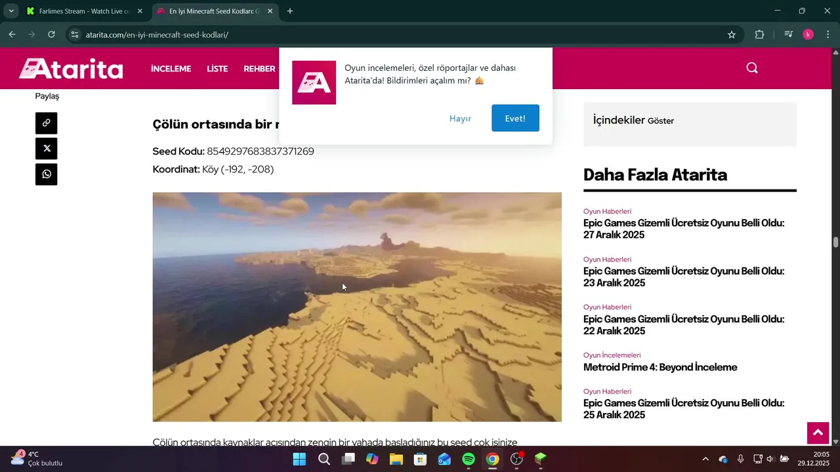This screenshot has height=472, width=840.
Task: Open the LİSTE menu item
Action: (x=217, y=68)
